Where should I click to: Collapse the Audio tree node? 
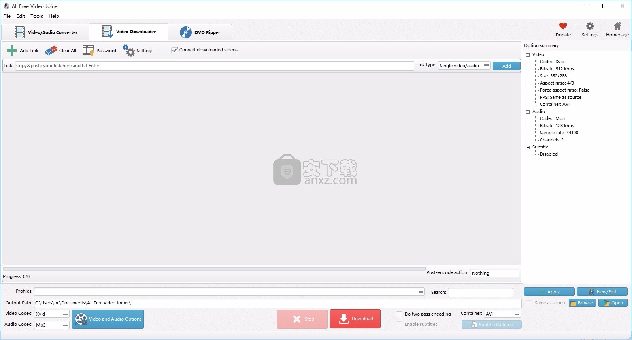click(x=528, y=112)
